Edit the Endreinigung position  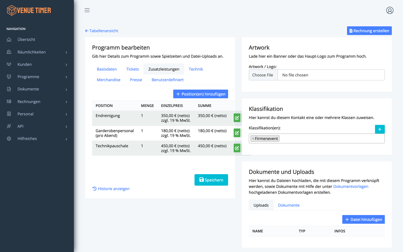pos(237,118)
